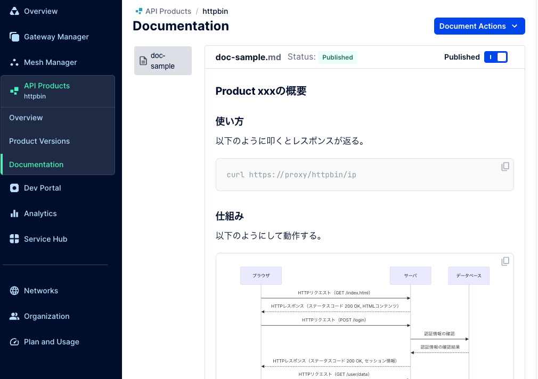The image size is (538, 379).
Task: Click the サーバ participant box in the diagram
Action: pyautogui.click(x=410, y=276)
